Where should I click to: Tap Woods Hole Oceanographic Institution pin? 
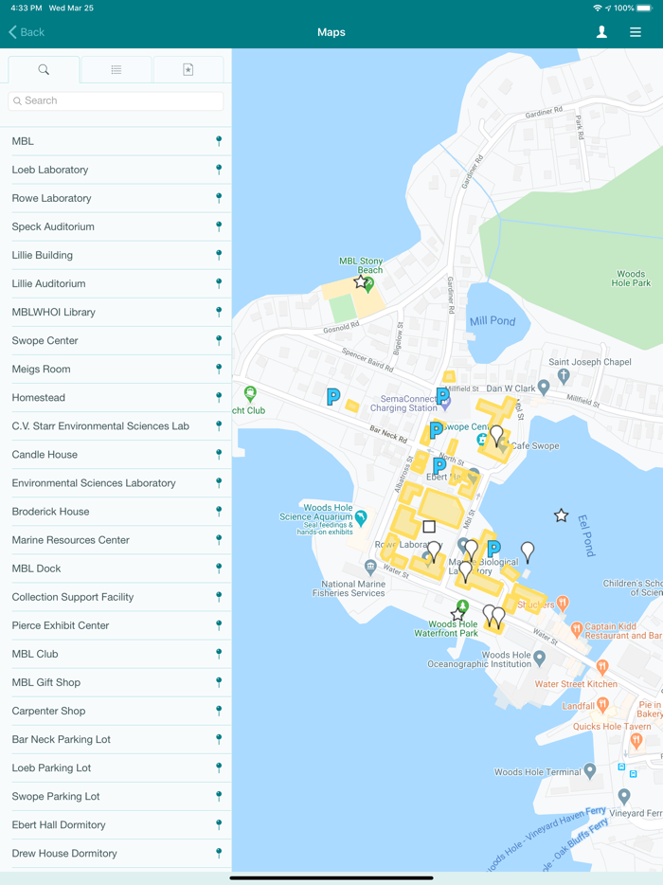pyautogui.click(x=540, y=658)
